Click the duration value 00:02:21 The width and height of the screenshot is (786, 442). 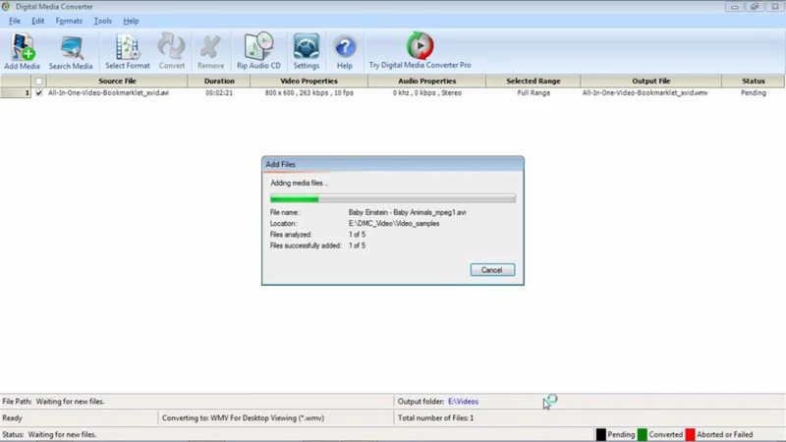tap(219, 92)
